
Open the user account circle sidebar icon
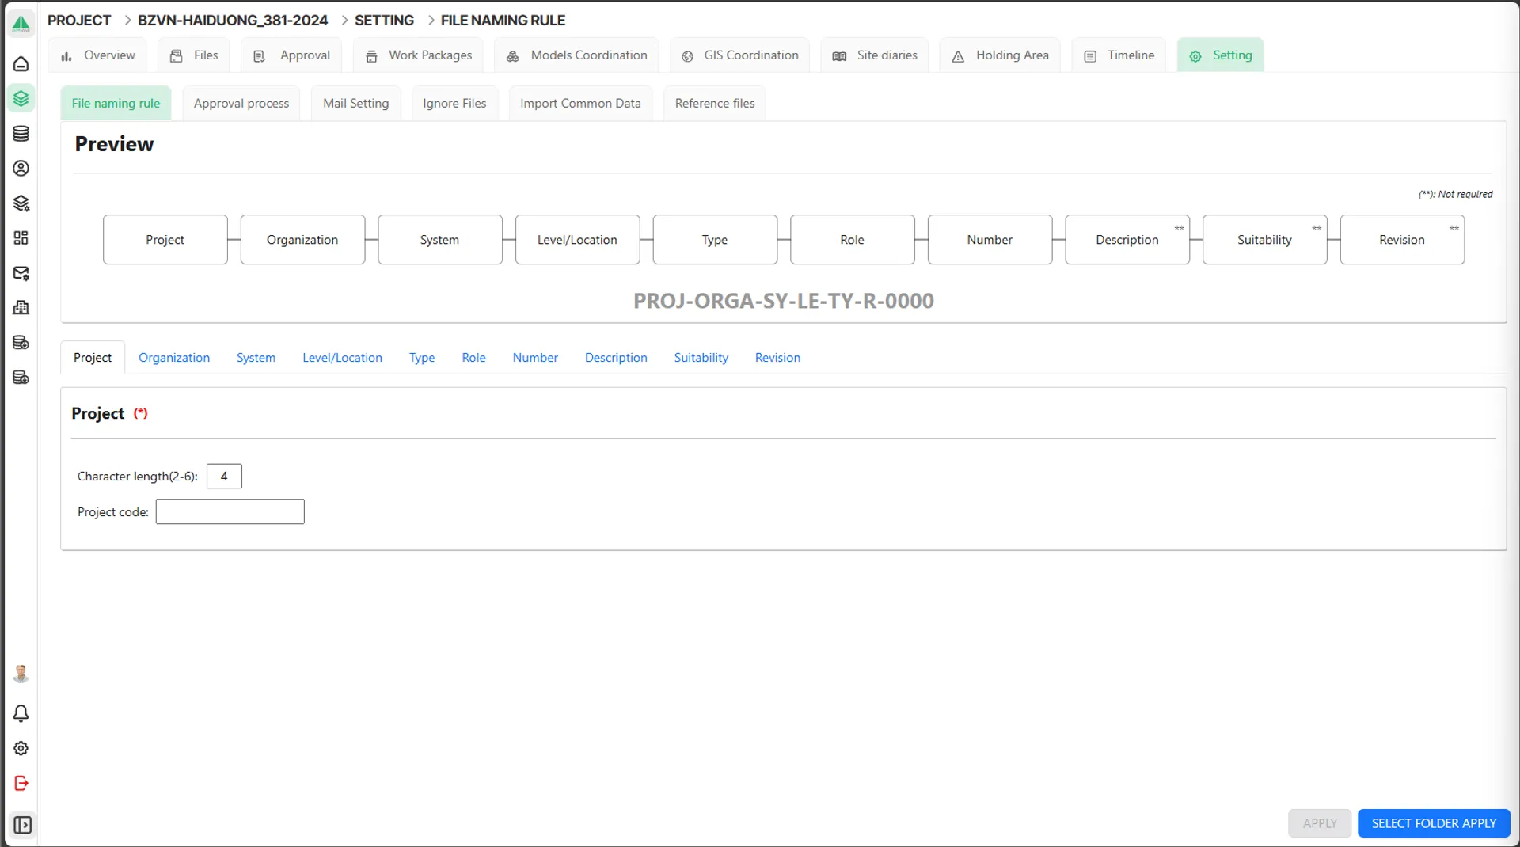pos(21,168)
